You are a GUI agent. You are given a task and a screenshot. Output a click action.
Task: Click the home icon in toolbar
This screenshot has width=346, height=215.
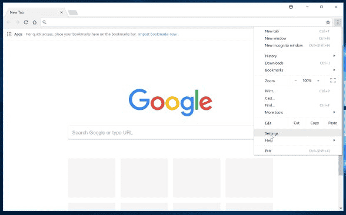35,22
